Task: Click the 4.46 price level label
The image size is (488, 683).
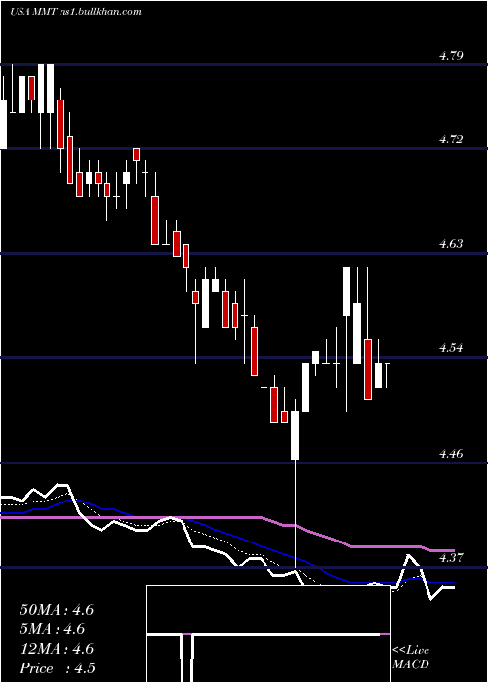Action: (451, 454)
